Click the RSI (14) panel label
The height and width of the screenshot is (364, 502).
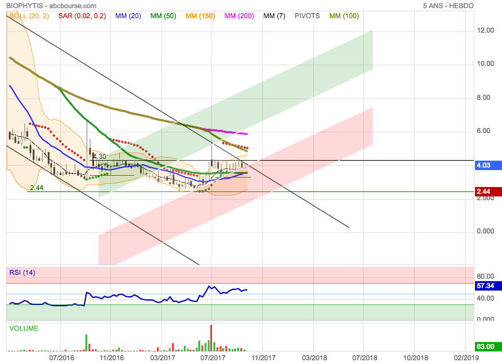pyautogui.click(x=23, y=272)
